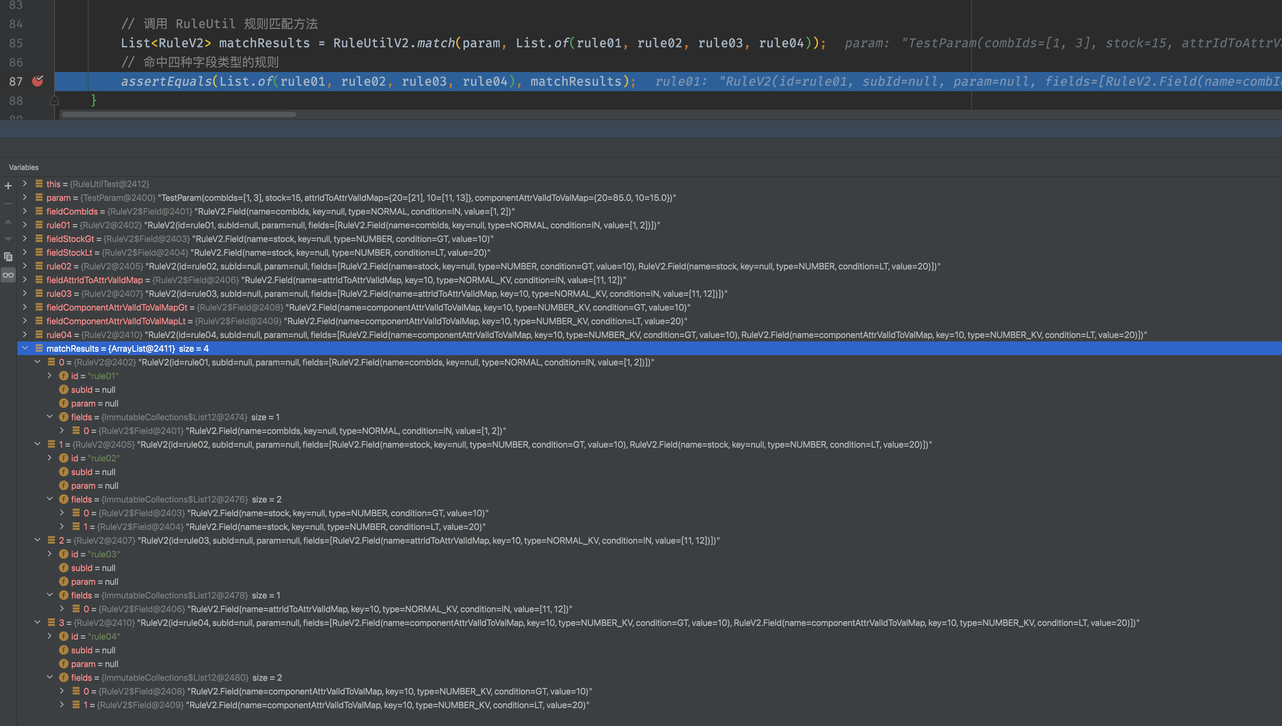The height and width of the screenshot is (726, 1282).
Task: Expand the fieldStockGt variable node
Action: pyautogui.click(x=25, y=238)
